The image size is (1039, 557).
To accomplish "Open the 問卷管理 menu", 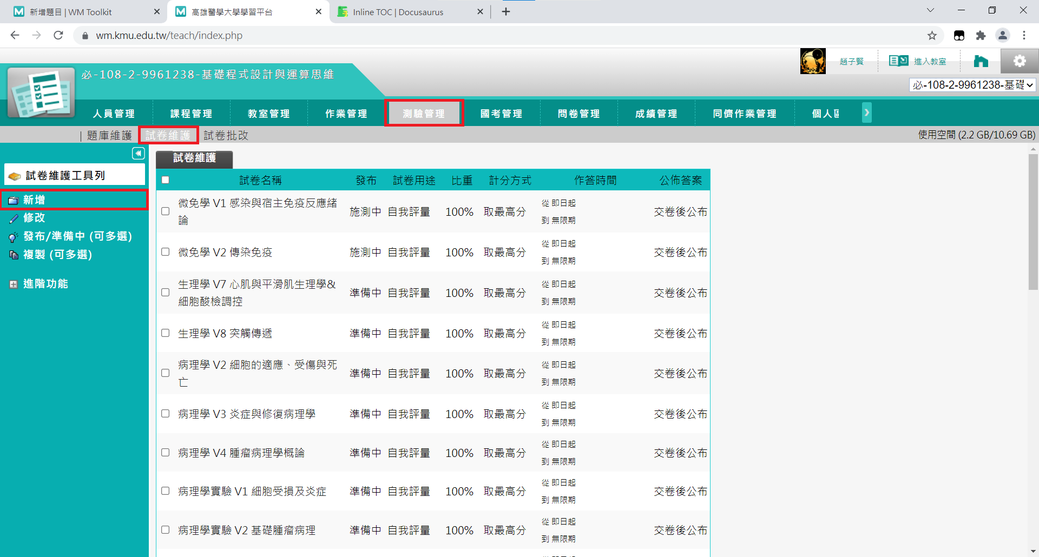I will tap(578, 114).
